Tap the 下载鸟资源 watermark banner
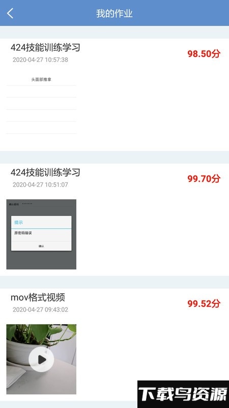Screen dimensions: 229x408 (183, 394)
